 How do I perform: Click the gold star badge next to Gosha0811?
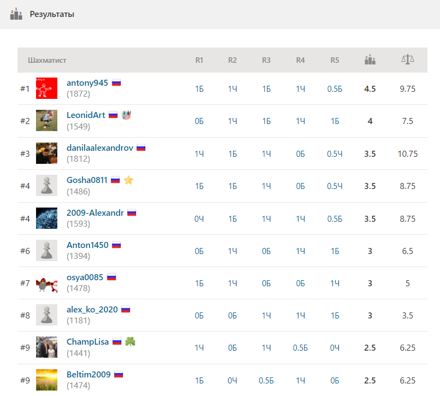[x=128, y=180]
